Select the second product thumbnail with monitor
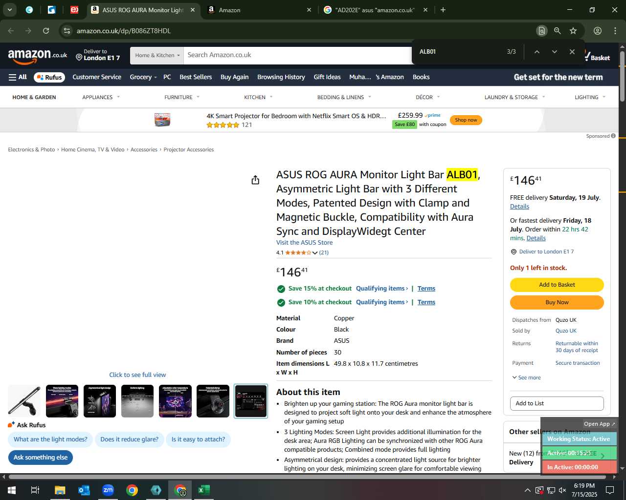 point(62,401)
